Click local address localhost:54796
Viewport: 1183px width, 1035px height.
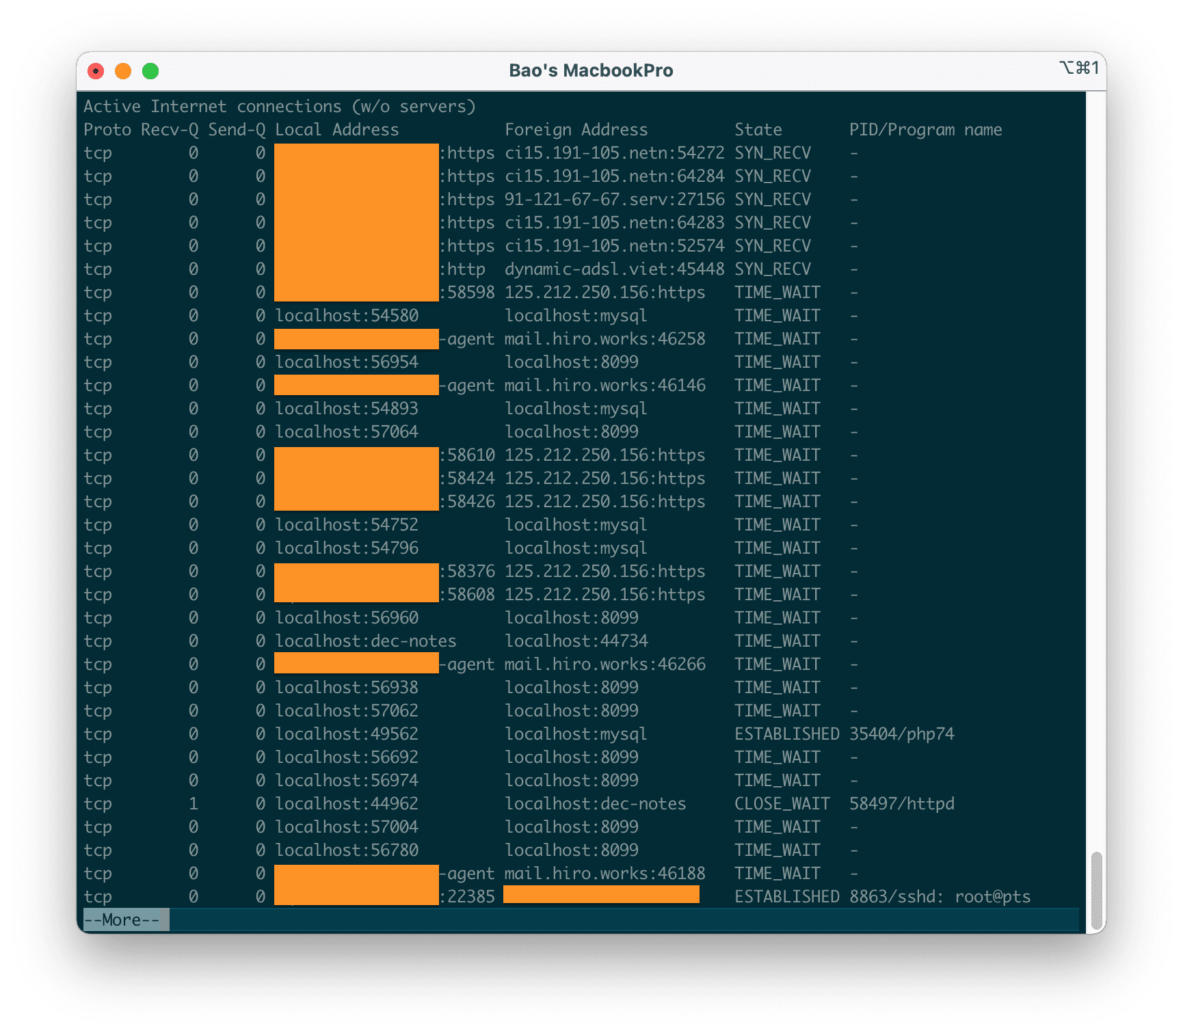(347, 548)
